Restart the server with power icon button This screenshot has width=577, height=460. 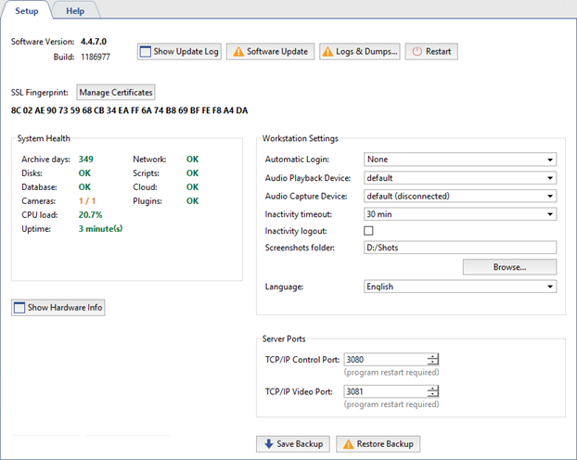tap(431, 52)
